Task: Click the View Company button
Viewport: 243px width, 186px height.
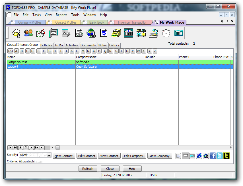Action: [159, 156]
